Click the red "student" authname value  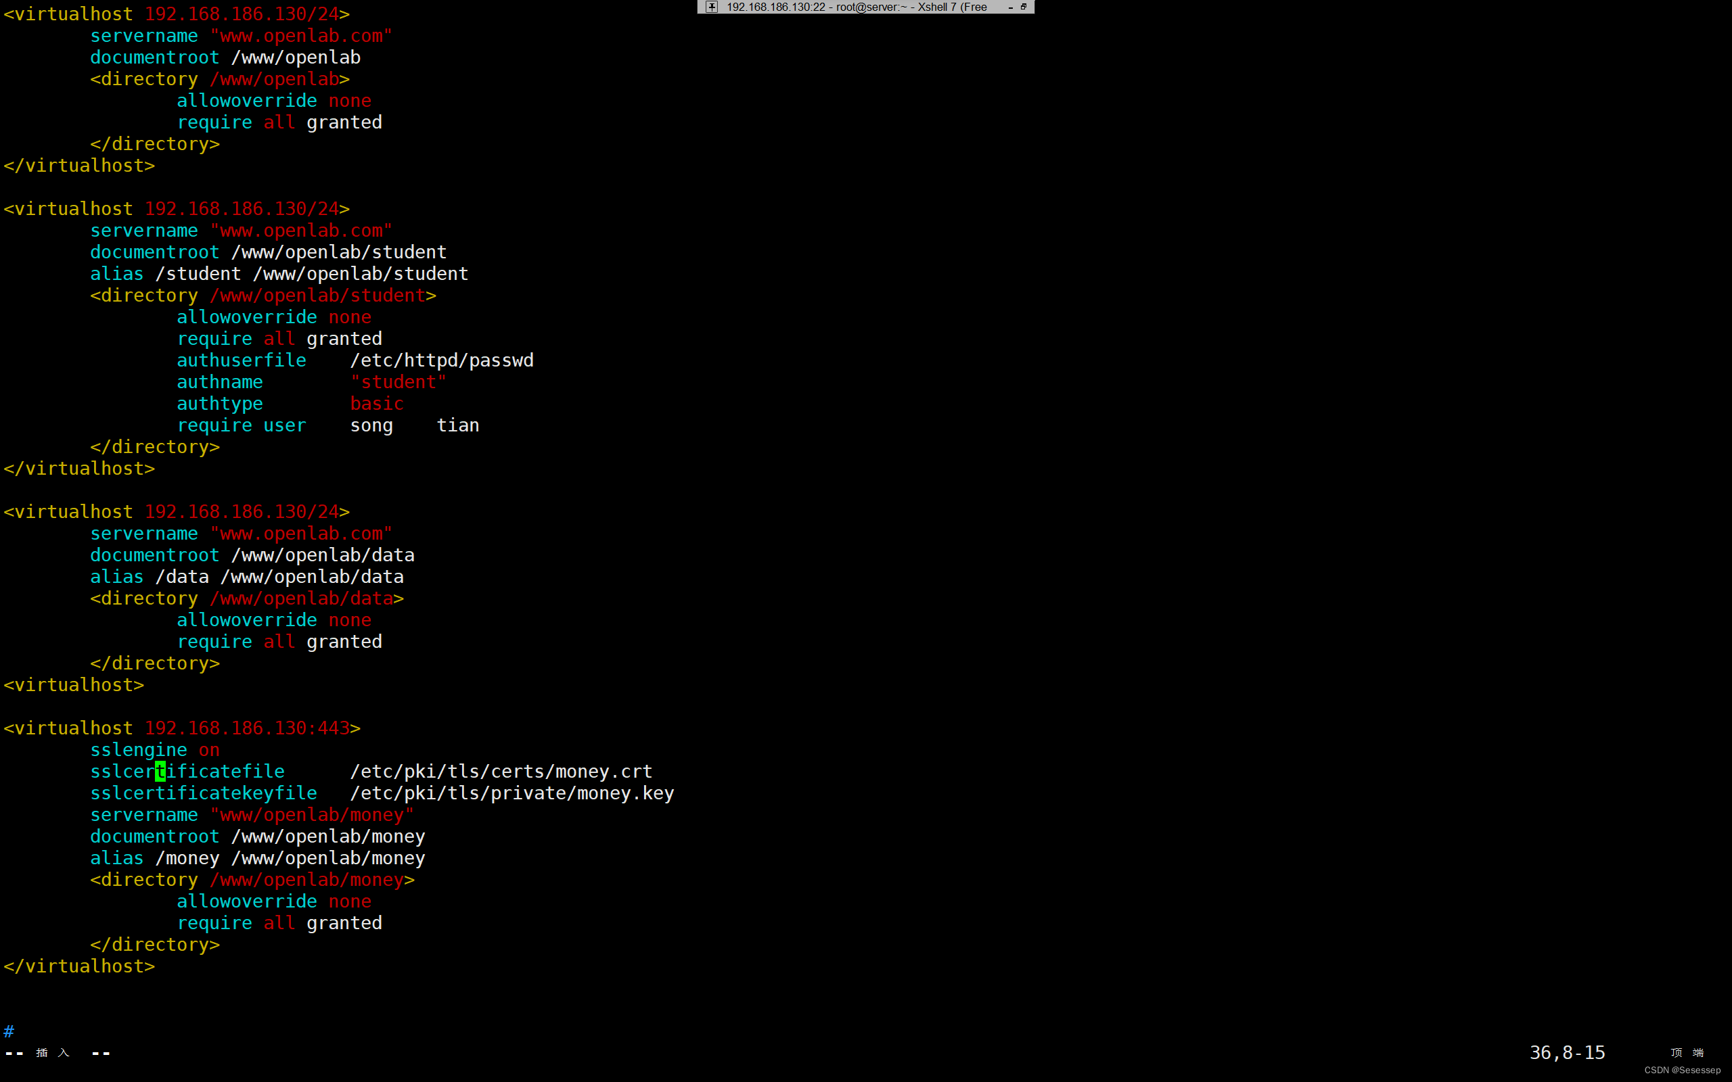(398, 382)
